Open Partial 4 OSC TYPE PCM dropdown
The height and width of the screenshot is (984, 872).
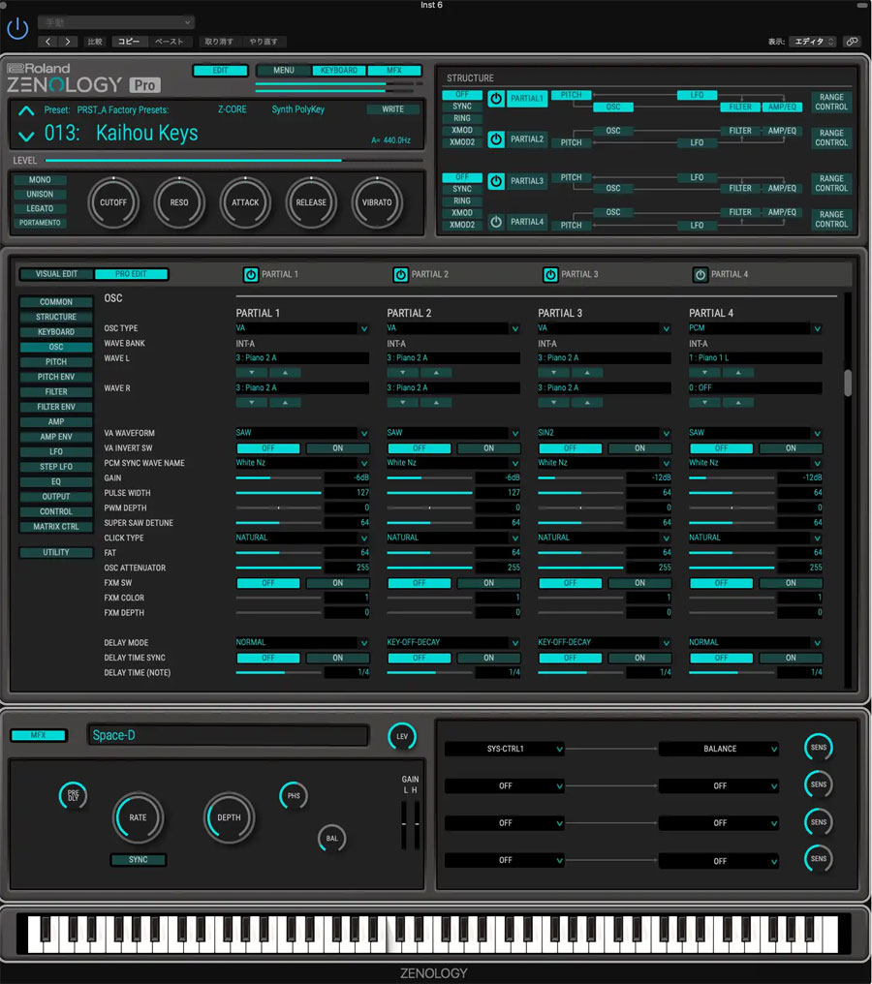coord(756,328)
